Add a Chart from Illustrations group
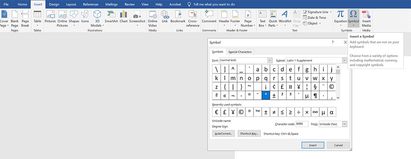 click(123, 17)
